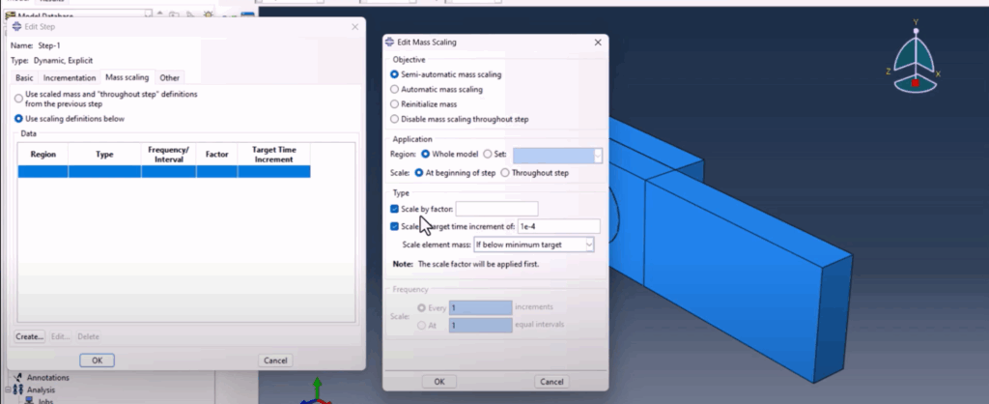Image resolution: width=989 pixels, height=404 pixels.
Task: Click the Jobs computer icon in tree
Action: coord(29,400)
